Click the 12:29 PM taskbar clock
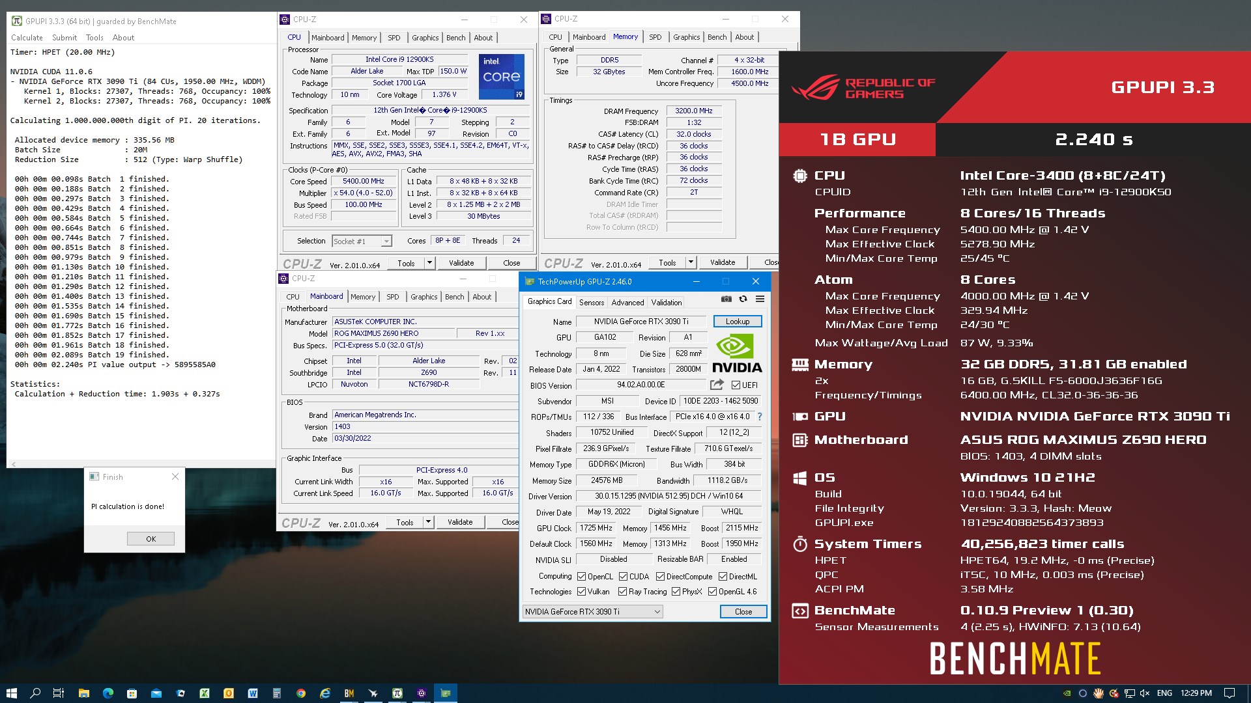The width and height of the screenshot is (1251, 703). [1196, 693]
